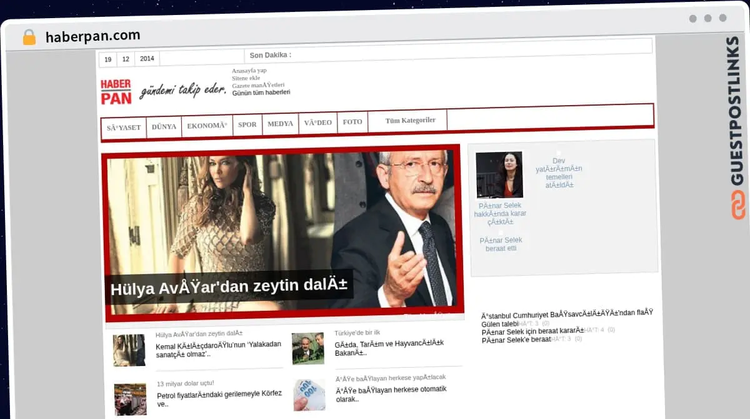Open Günün tüm haberleri link

tap(261, 93)
